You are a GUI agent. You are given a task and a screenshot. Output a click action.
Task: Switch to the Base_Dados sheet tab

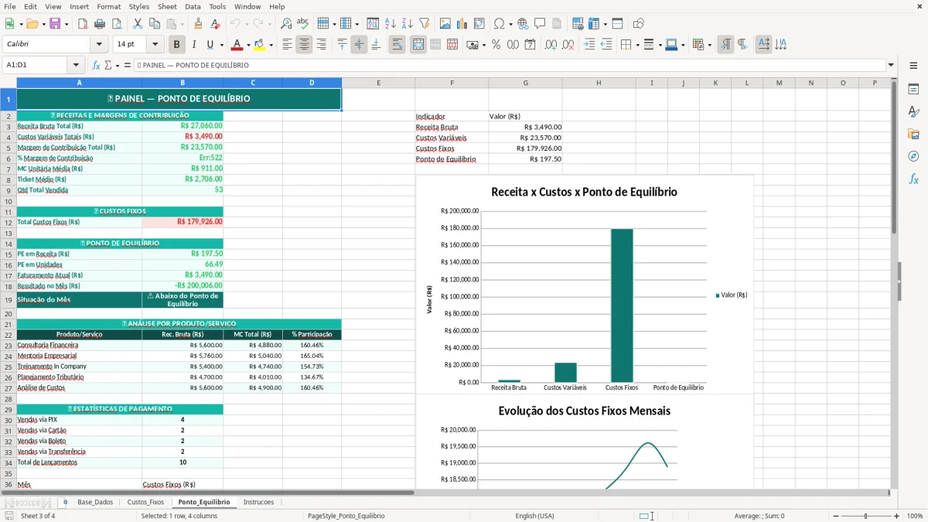[x=95, y=502]
